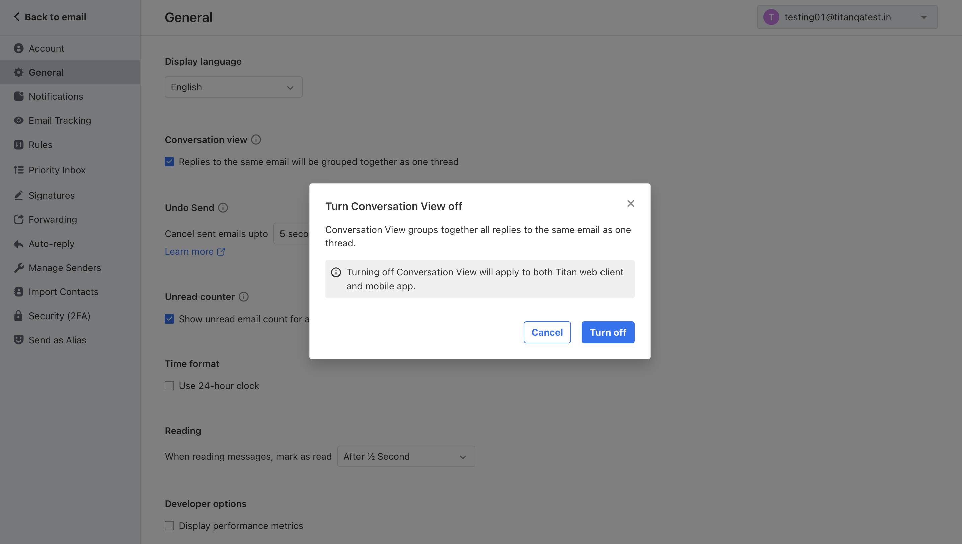Click the Rules icon in sidebar
The width and height of the screenshot is (962, 544).
[x=18, y=145]
